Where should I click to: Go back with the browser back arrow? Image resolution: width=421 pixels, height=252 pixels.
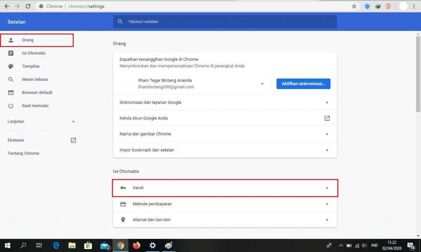click(x=7, y=6)
